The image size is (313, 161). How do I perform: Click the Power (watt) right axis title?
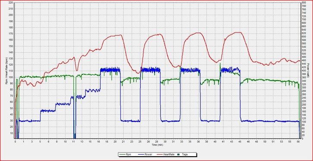click(x=308, y=70)
